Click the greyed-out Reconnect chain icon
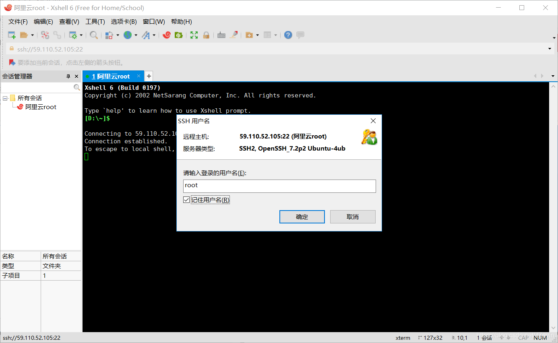The width and height of the screenshot is (558, 343). tap(57, 35)
